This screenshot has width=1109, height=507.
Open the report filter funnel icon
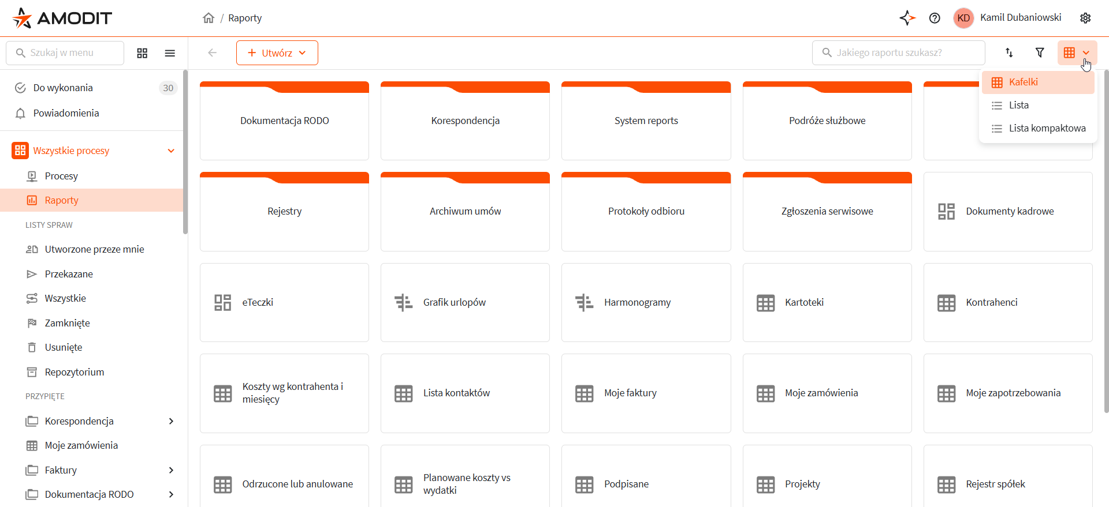(1040, 52)
